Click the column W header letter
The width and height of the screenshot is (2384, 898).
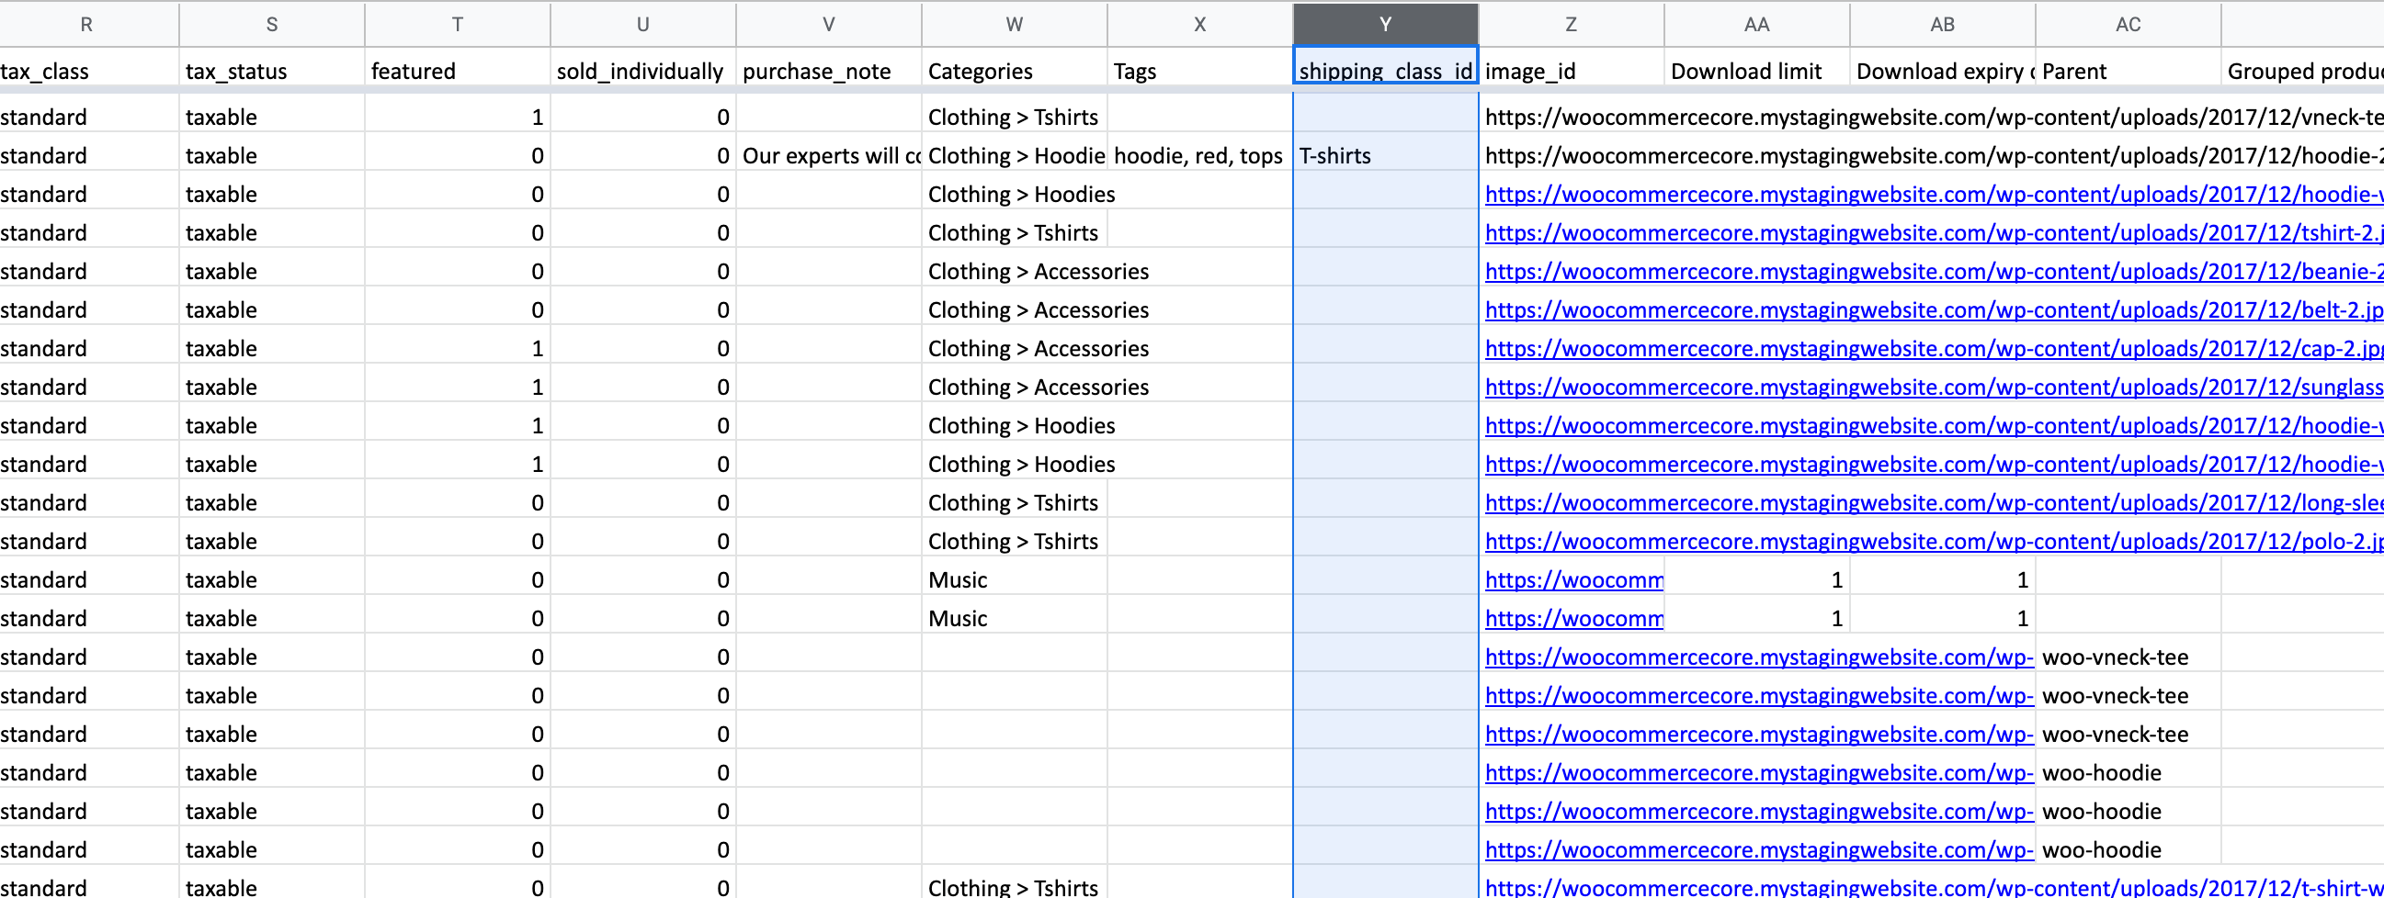click(1014, 25)
